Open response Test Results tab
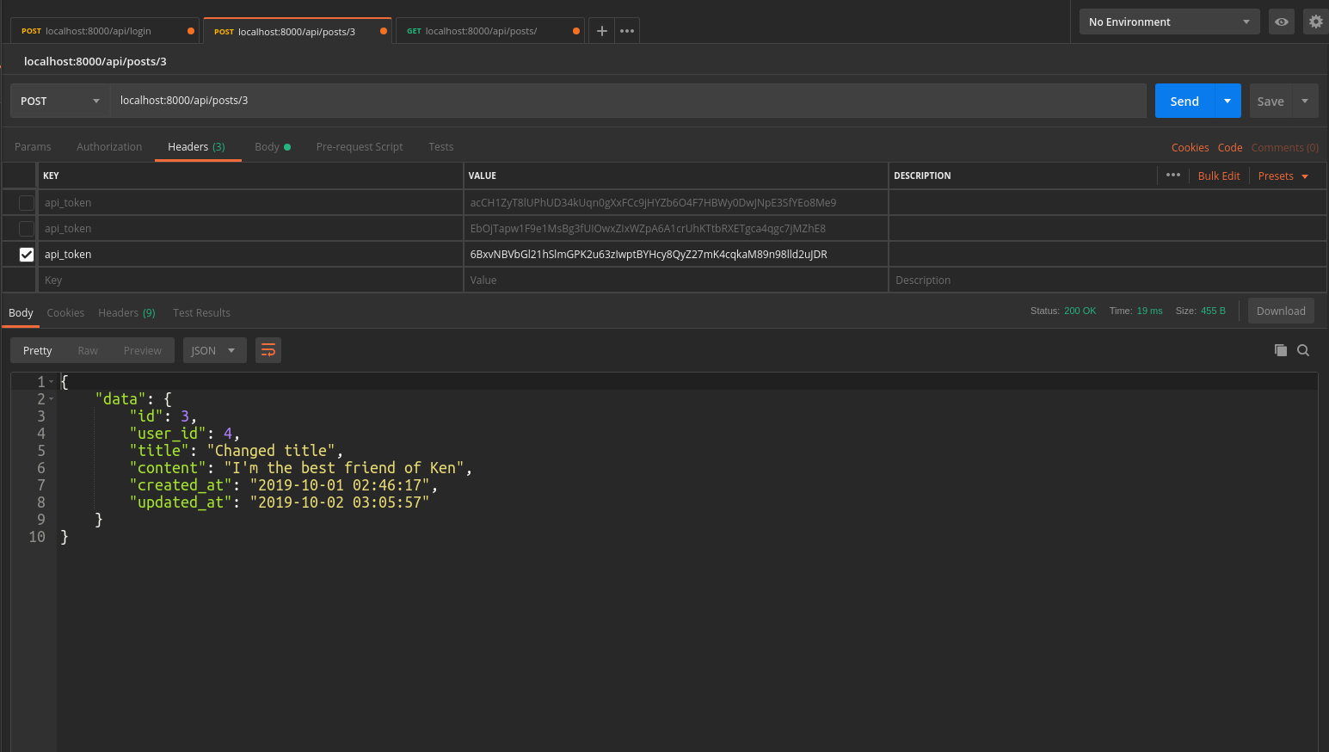This screenshot has width=1329, height=752. (201, 312)
